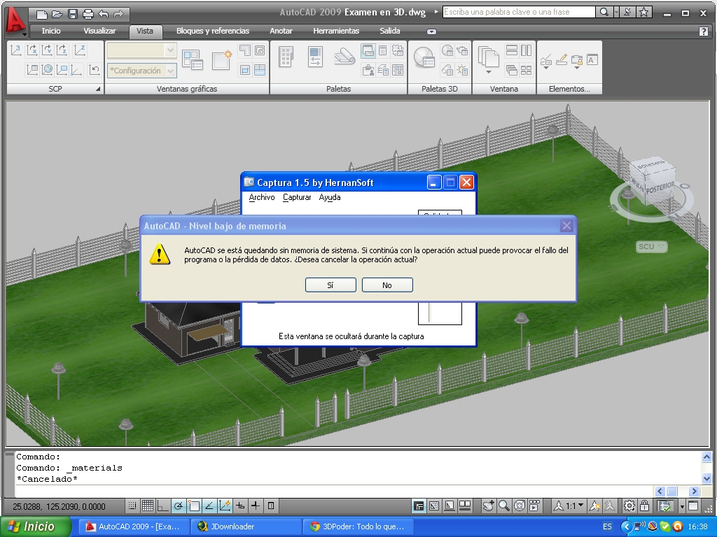Click the Zoom magnifier icon in status bar
The image size is (717, 537).
click(x=503, y=506)
